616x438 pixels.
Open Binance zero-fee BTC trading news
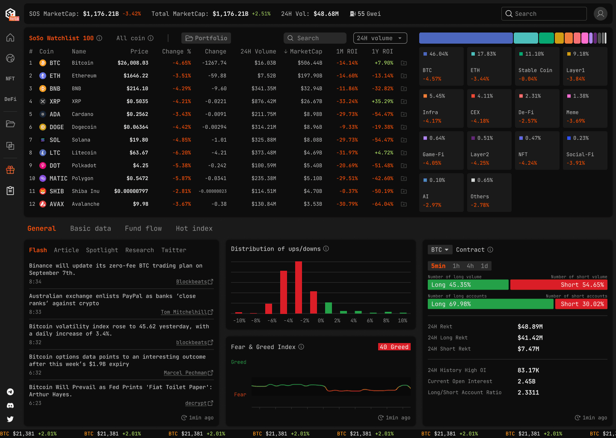(115, 269)
